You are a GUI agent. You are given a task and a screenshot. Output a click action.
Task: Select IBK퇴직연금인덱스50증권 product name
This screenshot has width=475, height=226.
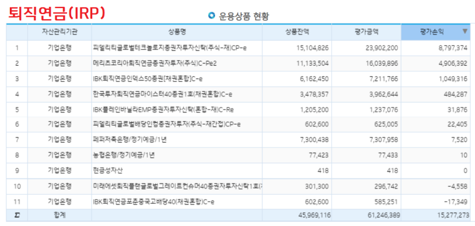(x=147, y=79)
